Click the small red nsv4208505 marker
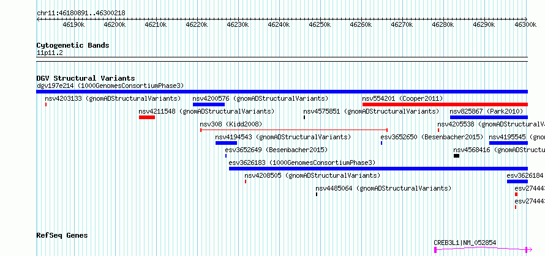The image size is (545, 256). tap(246, 181)
